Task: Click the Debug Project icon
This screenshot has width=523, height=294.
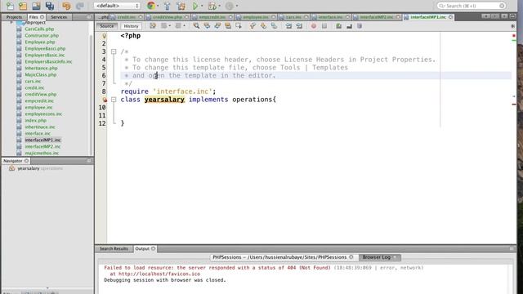Action: [212, 6]
